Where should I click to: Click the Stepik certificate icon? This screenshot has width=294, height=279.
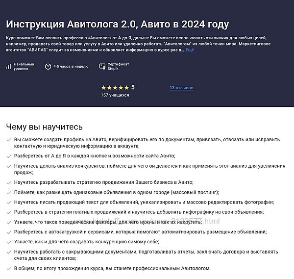(102, 66)
